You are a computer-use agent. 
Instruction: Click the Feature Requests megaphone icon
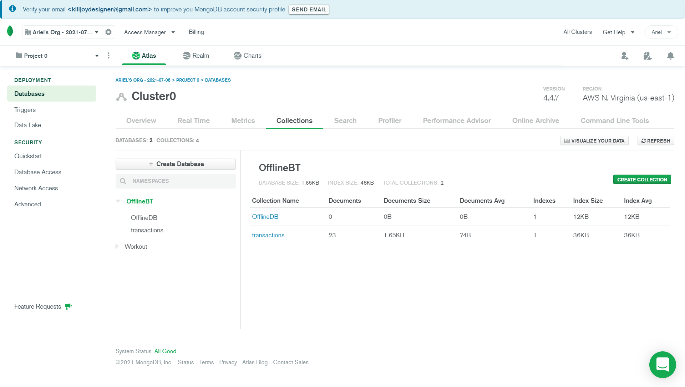(x=68, y=306)
